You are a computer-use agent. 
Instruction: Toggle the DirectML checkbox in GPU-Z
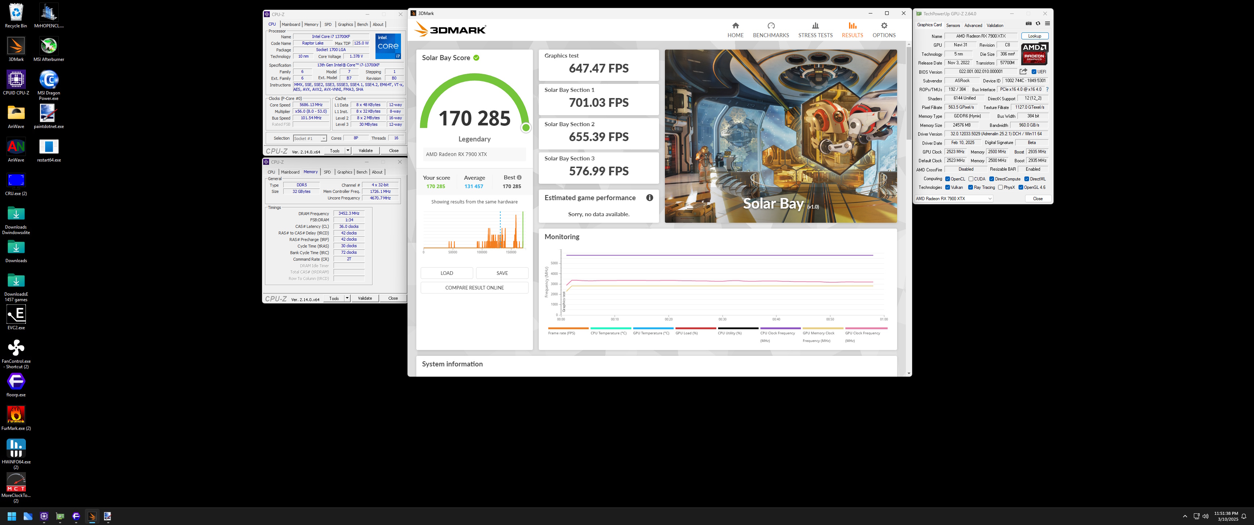(x=1027, y=179)
